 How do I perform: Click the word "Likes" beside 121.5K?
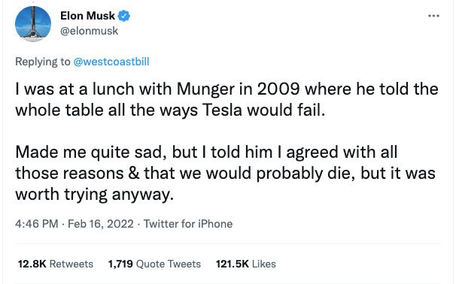click(264, 264)
